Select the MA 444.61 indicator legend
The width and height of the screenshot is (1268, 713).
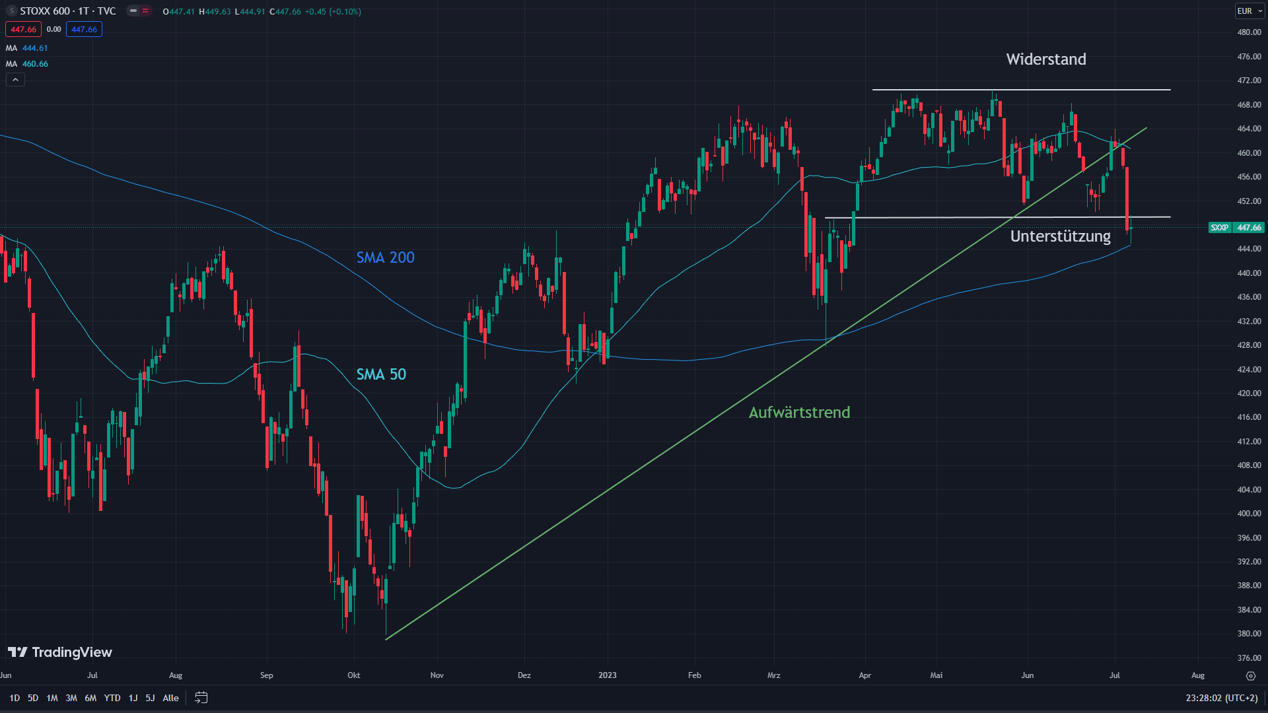27,48
